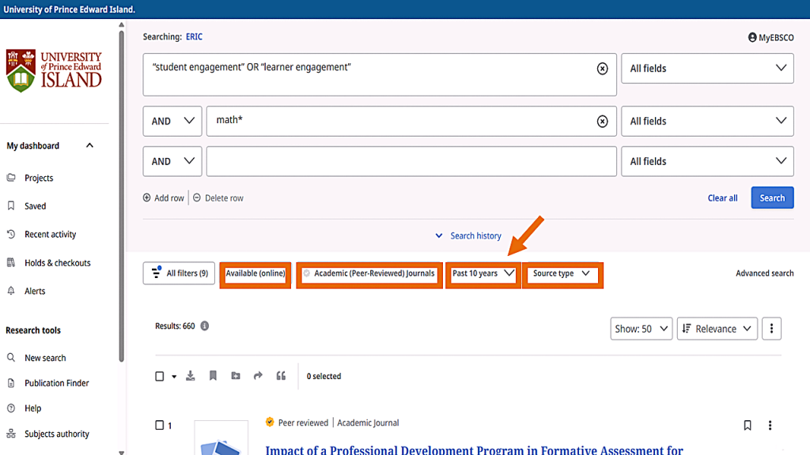
Task: Cite selected results with quote icon
Action: [x=281, y=376]
